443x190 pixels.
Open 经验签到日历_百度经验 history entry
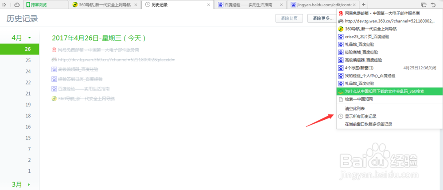pos(80,79)
